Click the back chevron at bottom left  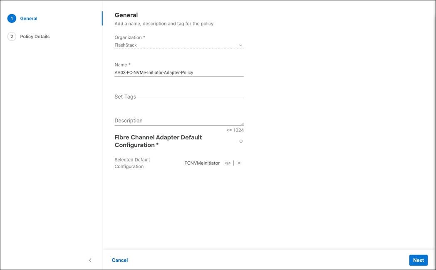(90, 260)
